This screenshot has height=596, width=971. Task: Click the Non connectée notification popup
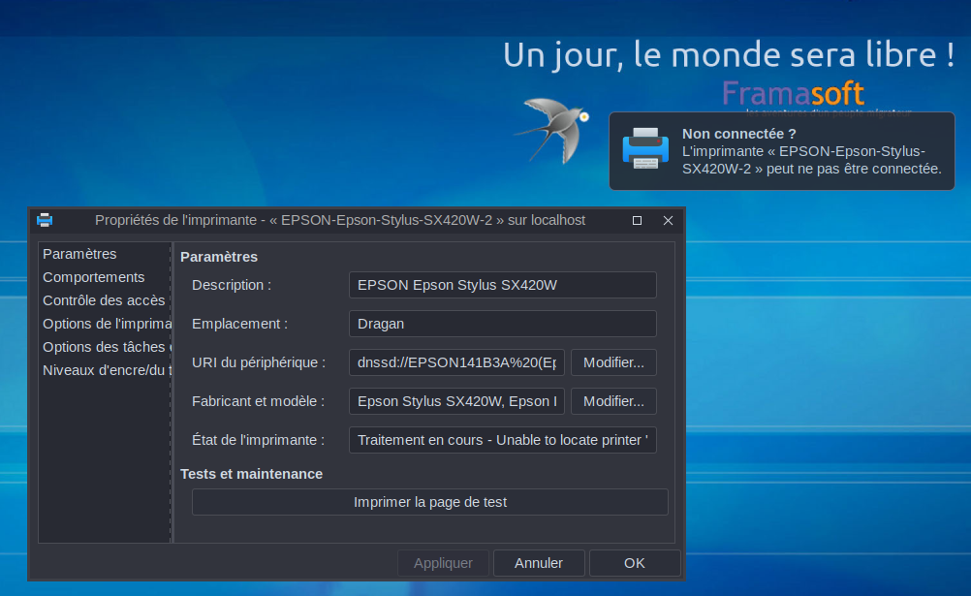point(782,151)
